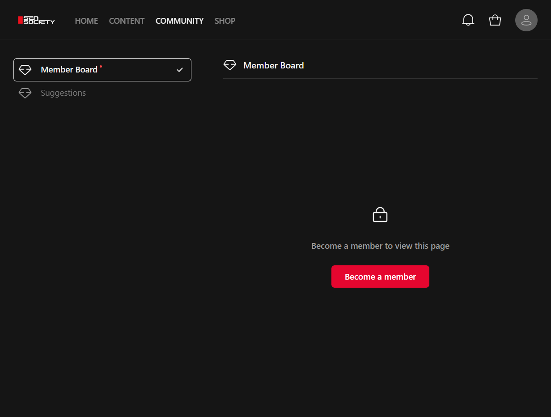Image resolution: width=551 pixels, height=417 pixels.
Task: Go to the HOME page
Action: pyautogui.click(x=86, y=21)
